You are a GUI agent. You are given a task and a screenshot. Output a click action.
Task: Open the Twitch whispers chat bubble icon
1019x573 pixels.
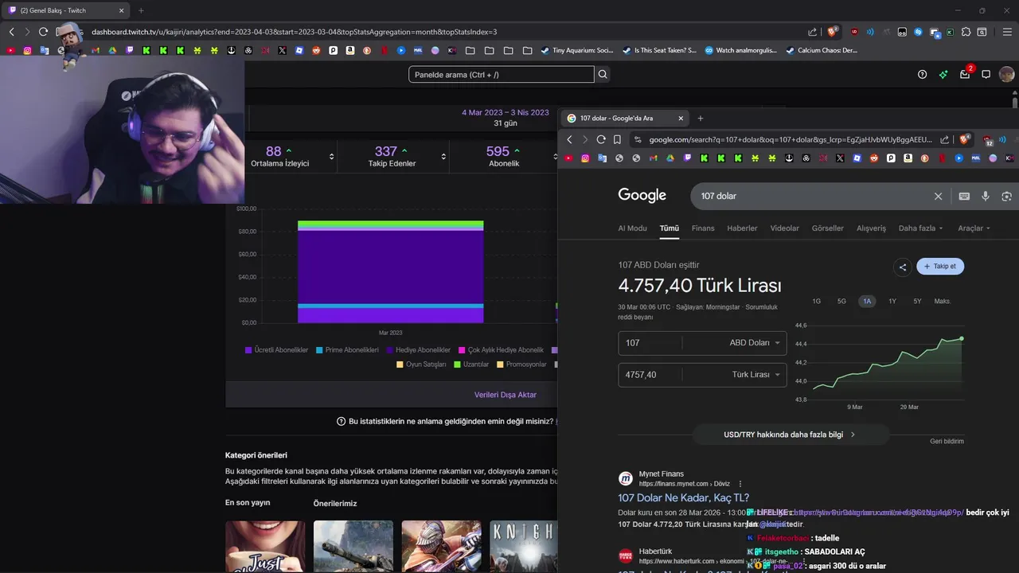tap(986, 74)
